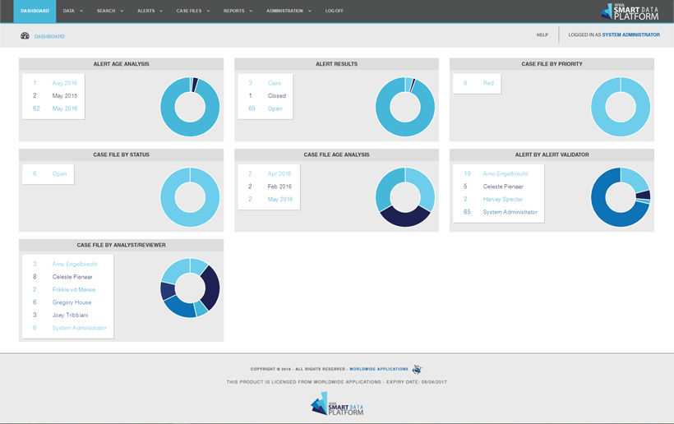Expand the Reports menu
Viewport: 674px width, 424px height.
point(238,12)
